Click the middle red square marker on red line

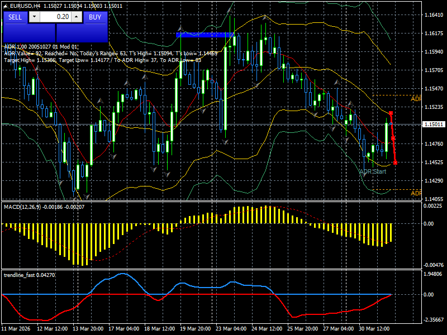pyautogui.click(x=393, y=138)
